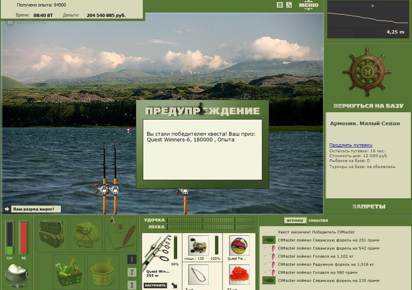
Task: Open the vegetable food basket icon
Action: pos(69,272)
